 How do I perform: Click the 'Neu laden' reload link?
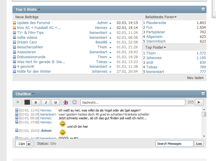coord(195,78)
